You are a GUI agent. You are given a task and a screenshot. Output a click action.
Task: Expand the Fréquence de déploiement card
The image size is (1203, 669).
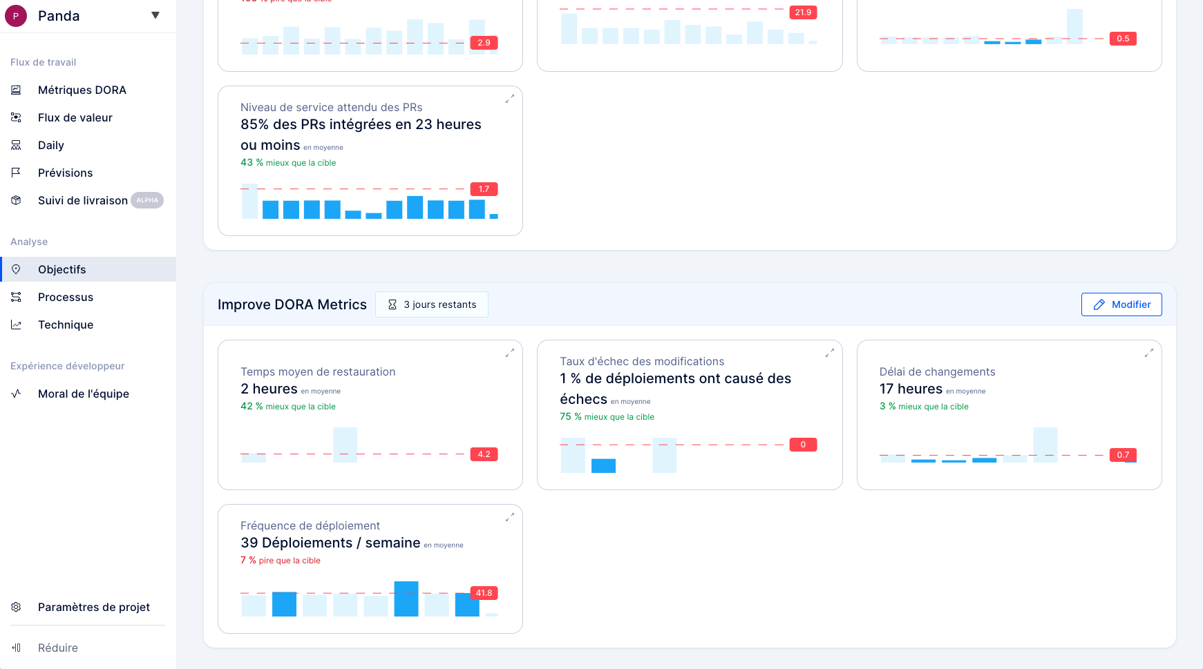point(510,516)
